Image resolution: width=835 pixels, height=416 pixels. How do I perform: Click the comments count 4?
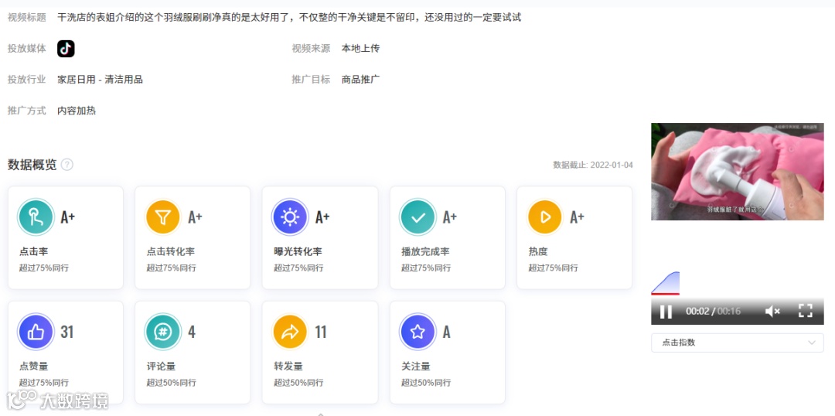pyautogui.click(x=192, y=332)
